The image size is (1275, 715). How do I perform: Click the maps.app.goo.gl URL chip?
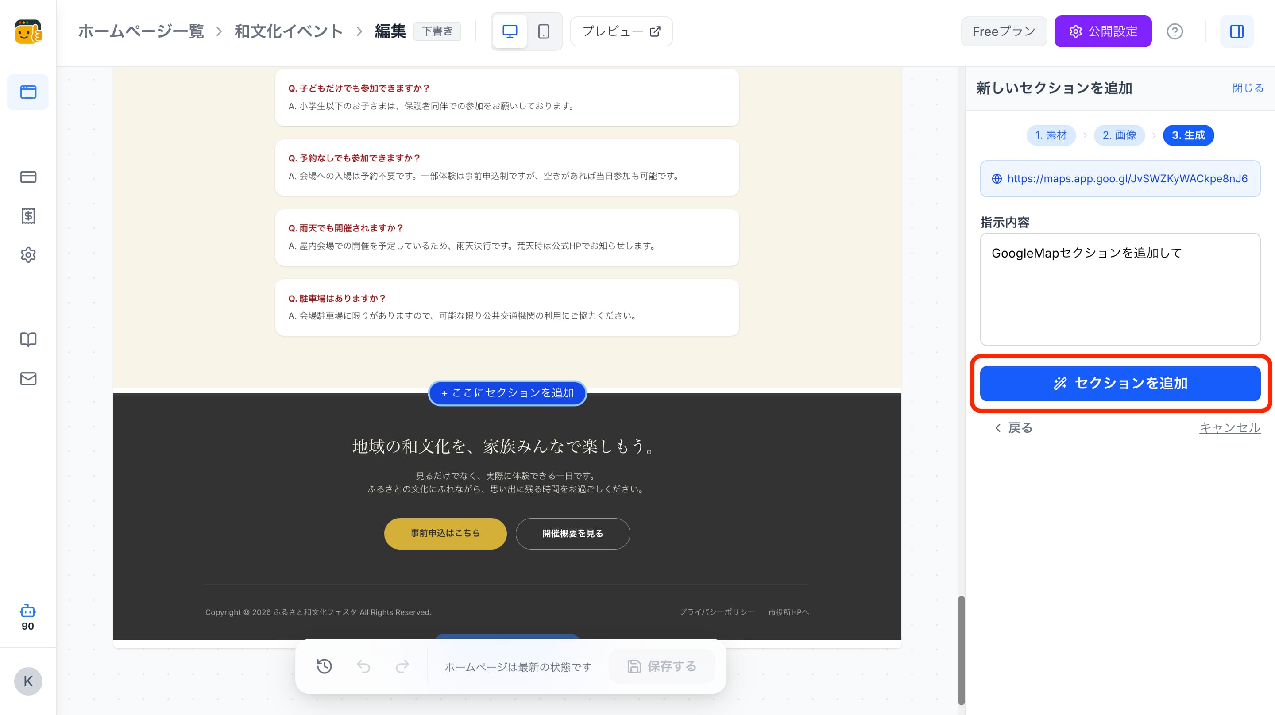pos(1120,179)
